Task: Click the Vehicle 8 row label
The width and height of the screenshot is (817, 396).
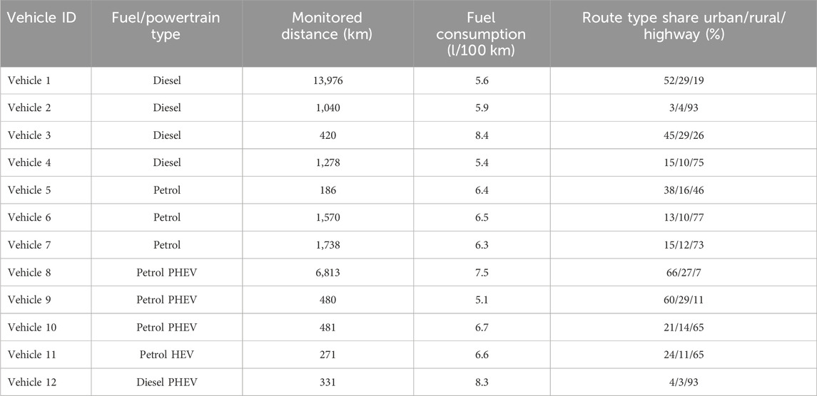Action: 30,273
